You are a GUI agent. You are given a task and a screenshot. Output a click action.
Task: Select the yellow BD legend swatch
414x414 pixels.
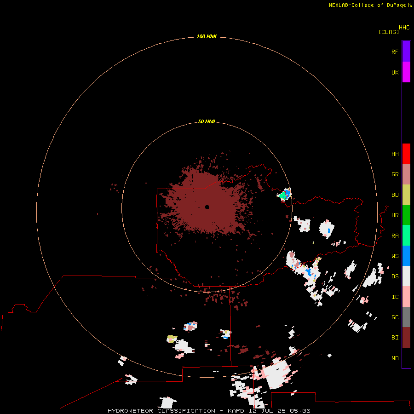pyautogui.click(x=406, y=195)
